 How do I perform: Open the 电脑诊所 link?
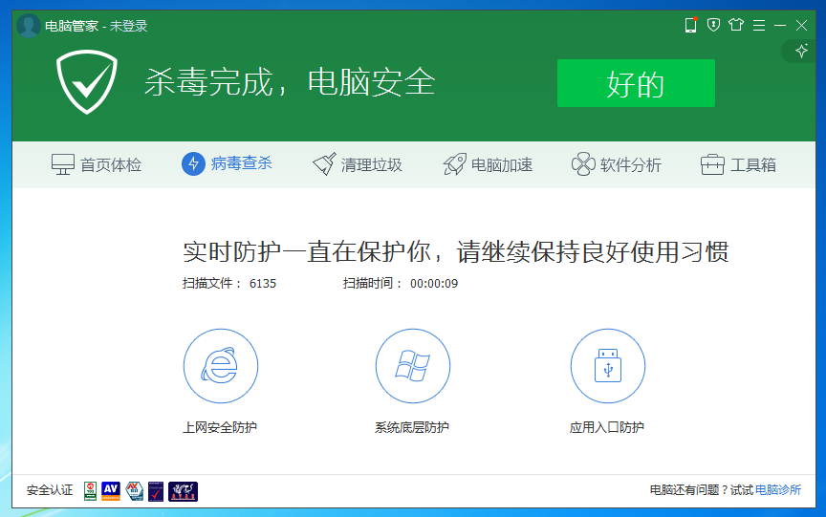pyautogui.click(x=778, y=490)
